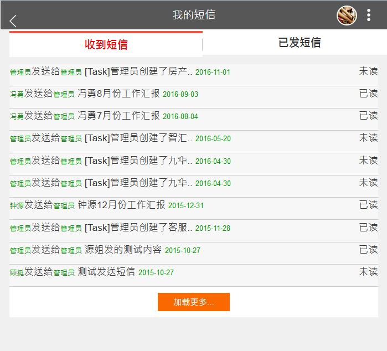Open the 智汇 task message from 2016-05-20
The width and height of the screenshot is (387, 351).
(x=138, y=138)
